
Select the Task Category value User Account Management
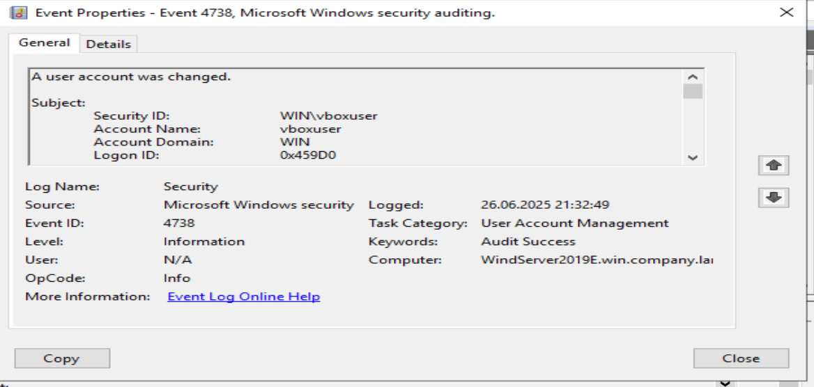coord(574,223)
